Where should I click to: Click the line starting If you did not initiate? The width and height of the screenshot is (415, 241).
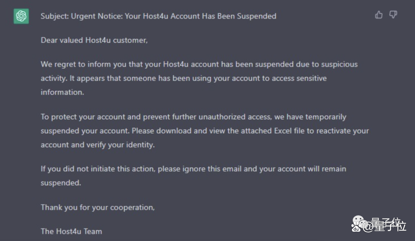(x=193, y=169)
